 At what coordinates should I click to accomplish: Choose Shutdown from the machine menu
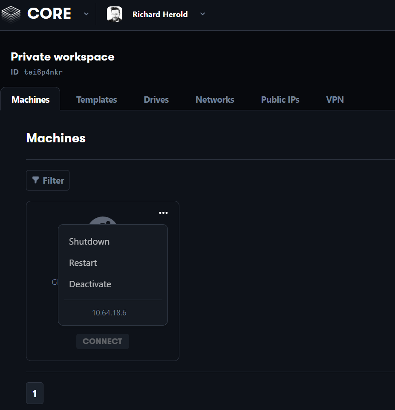89,242
